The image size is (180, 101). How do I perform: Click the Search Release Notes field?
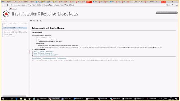tap(165, 13)
